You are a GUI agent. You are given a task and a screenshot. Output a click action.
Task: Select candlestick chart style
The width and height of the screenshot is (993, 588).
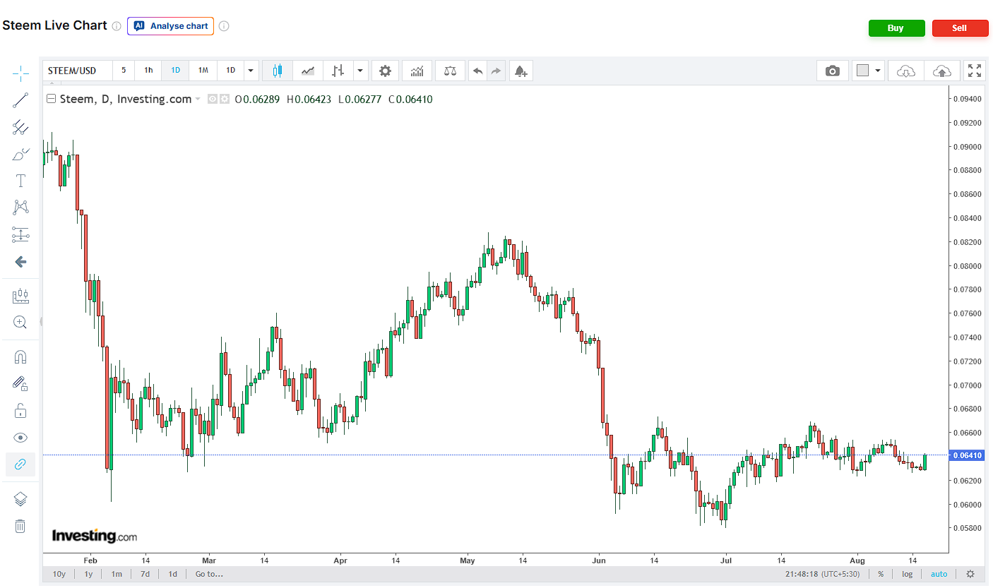[278, 71]
